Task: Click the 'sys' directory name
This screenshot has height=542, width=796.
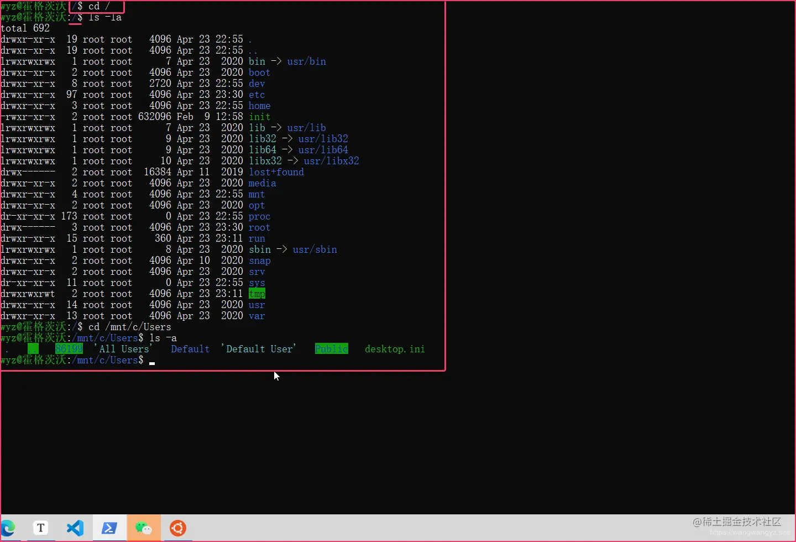Action: point(256,283)
